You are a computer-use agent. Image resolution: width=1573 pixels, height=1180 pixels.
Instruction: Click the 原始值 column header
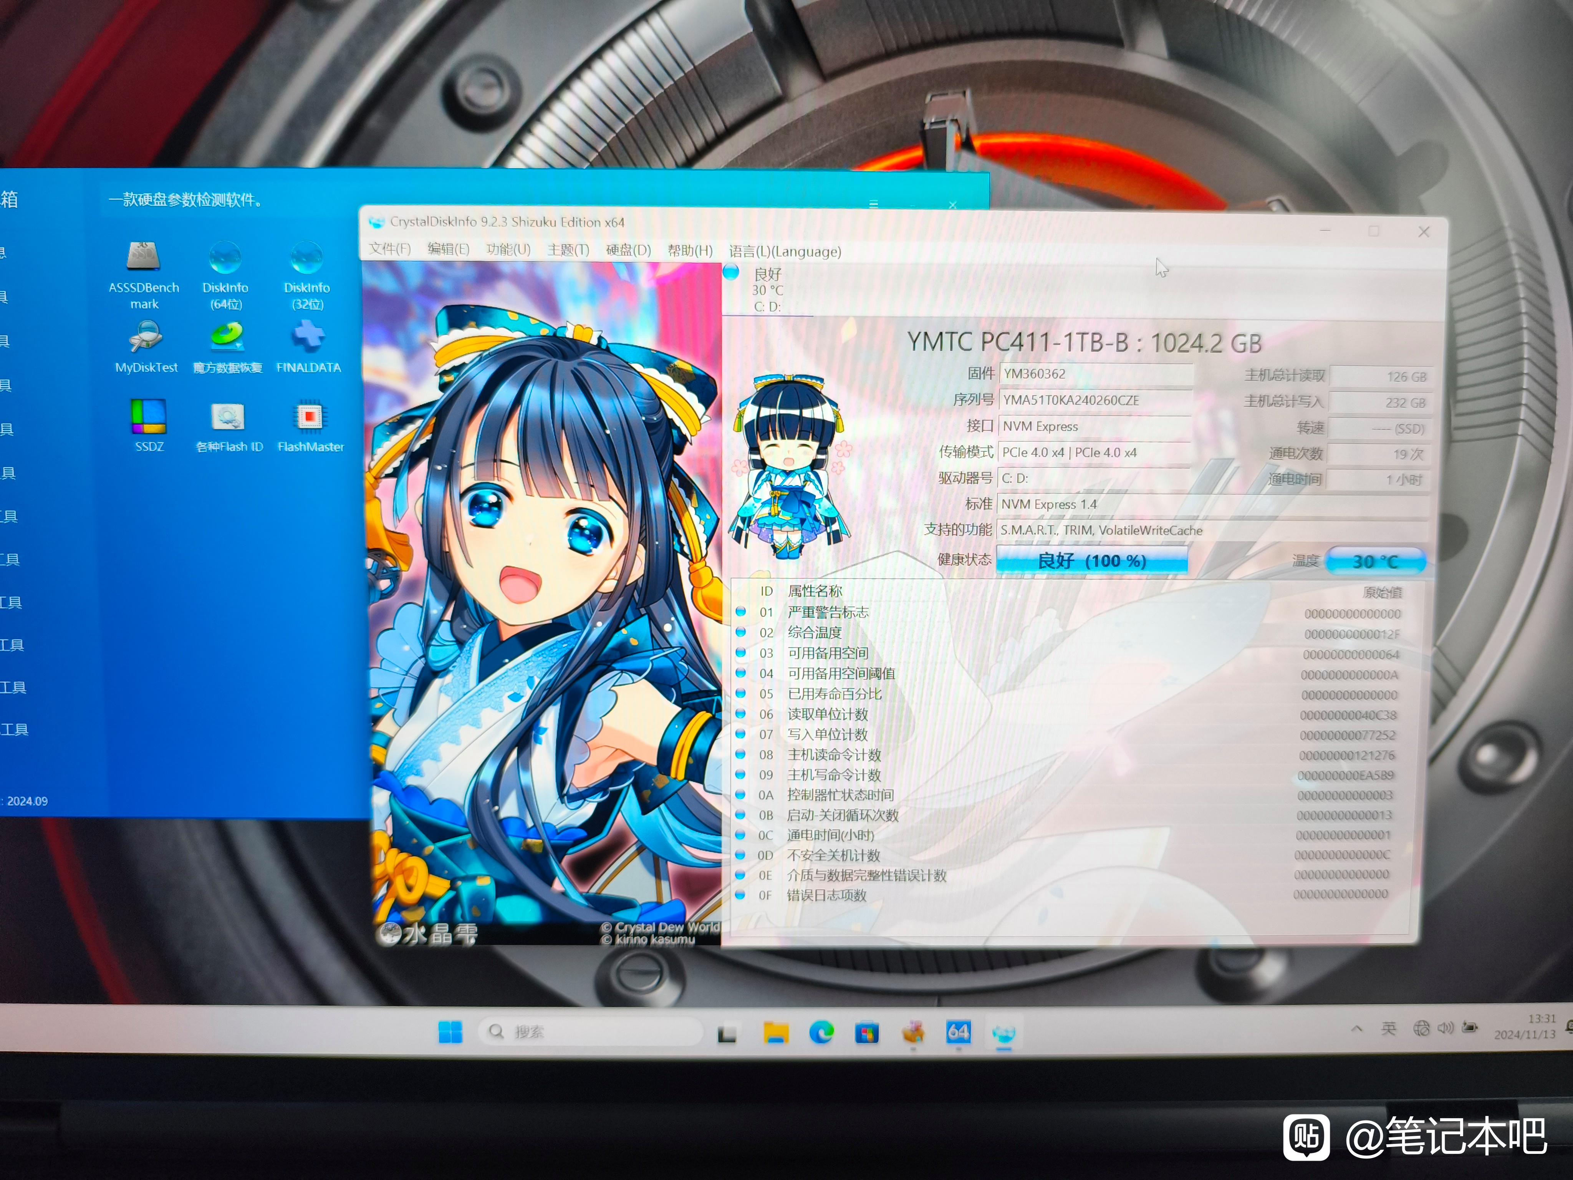click(1383, 592)
